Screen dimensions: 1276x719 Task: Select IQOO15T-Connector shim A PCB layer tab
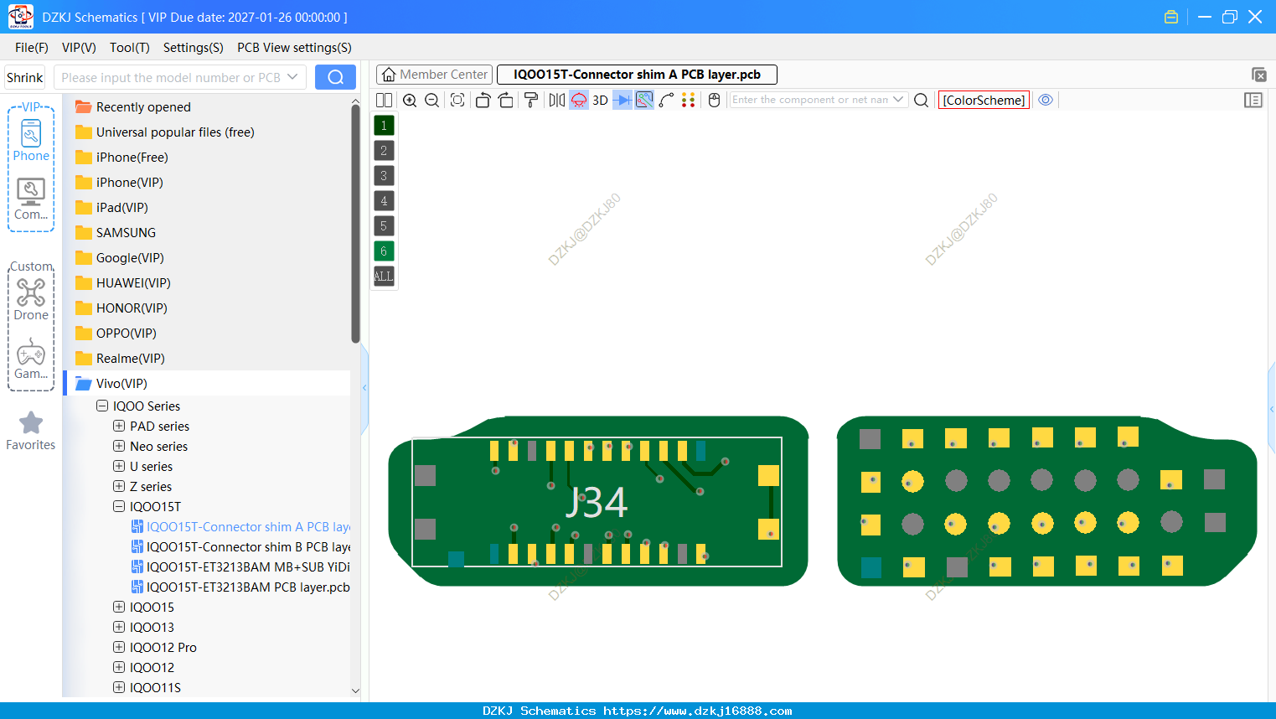click(637, 75)
